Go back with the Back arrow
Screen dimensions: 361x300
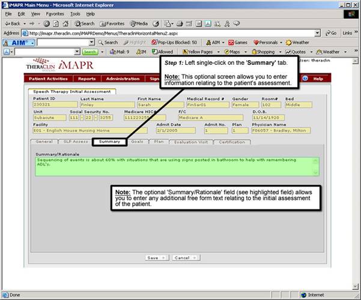pyautogui.click(x=13, y=23)
